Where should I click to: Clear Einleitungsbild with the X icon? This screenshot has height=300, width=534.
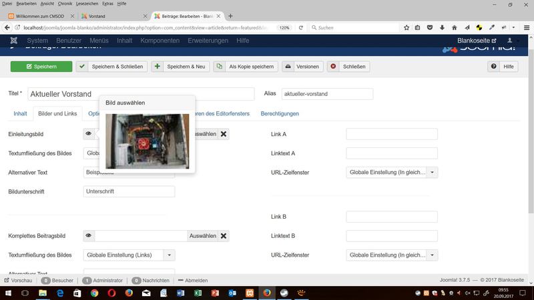224,134
